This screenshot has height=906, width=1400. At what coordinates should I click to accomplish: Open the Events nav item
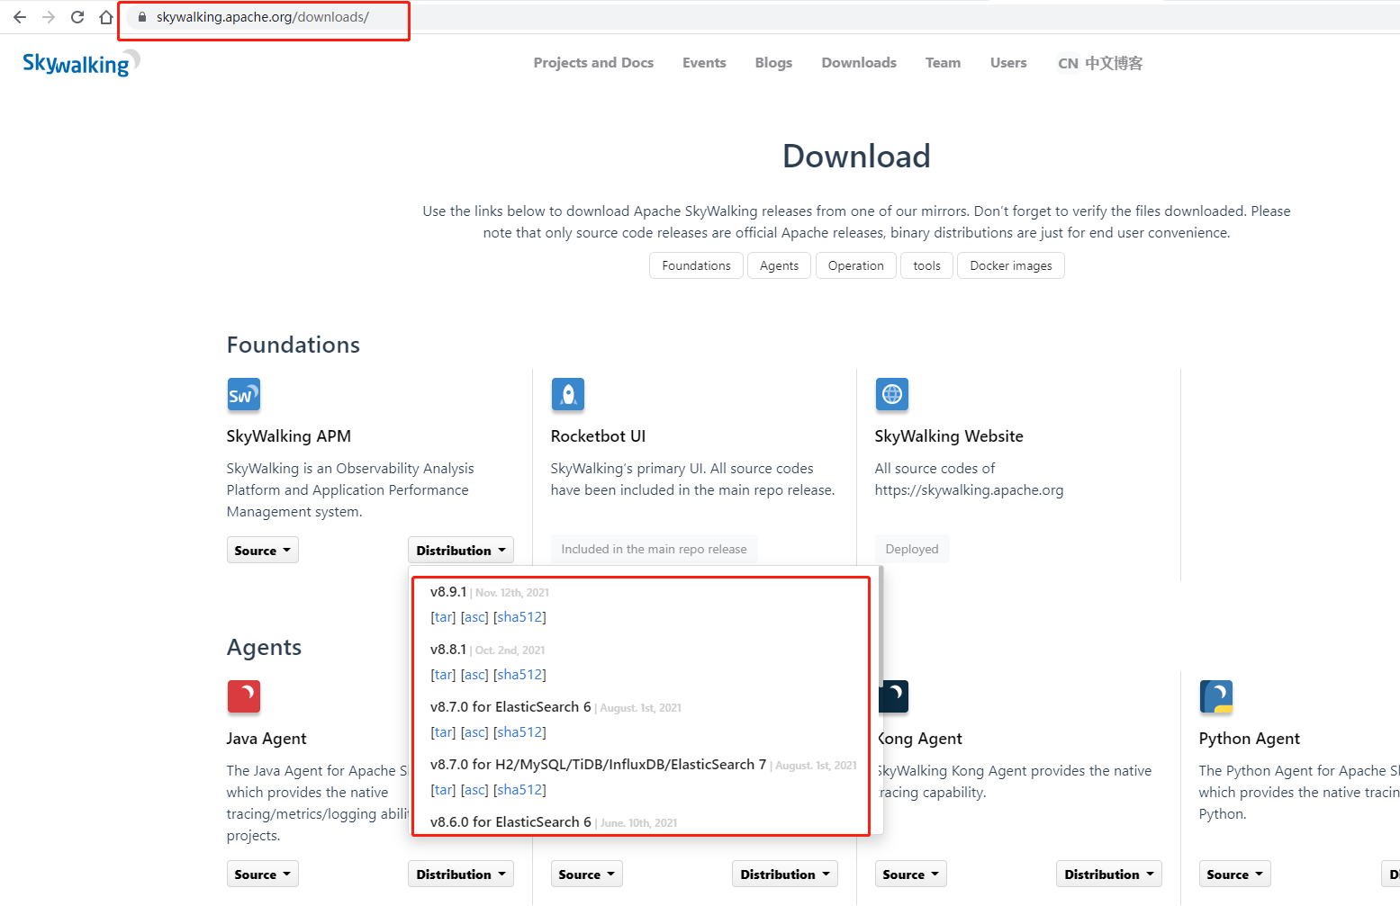(704, 63)
